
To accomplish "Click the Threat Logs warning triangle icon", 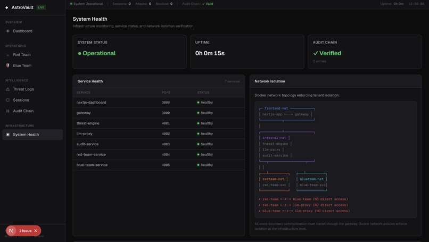I will [7, 89].
